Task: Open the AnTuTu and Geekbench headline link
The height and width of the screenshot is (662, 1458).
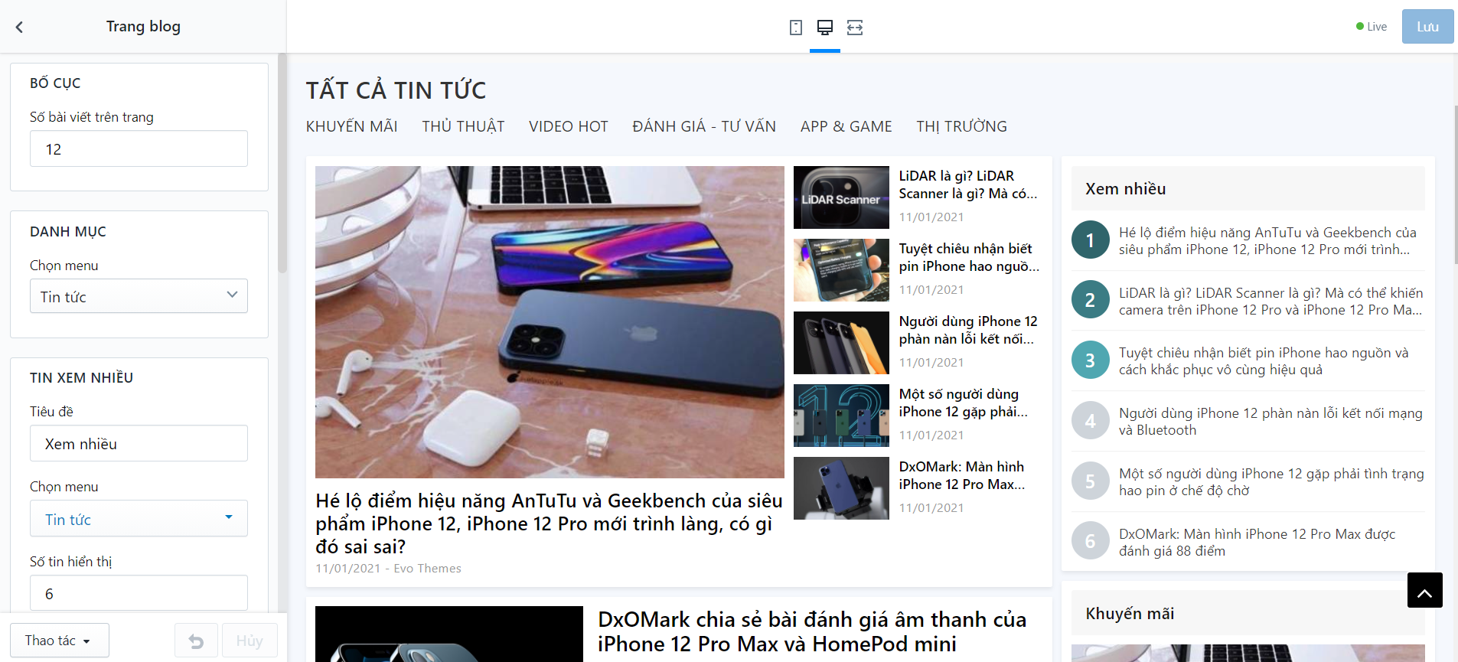Action: [x=549, y=523]
